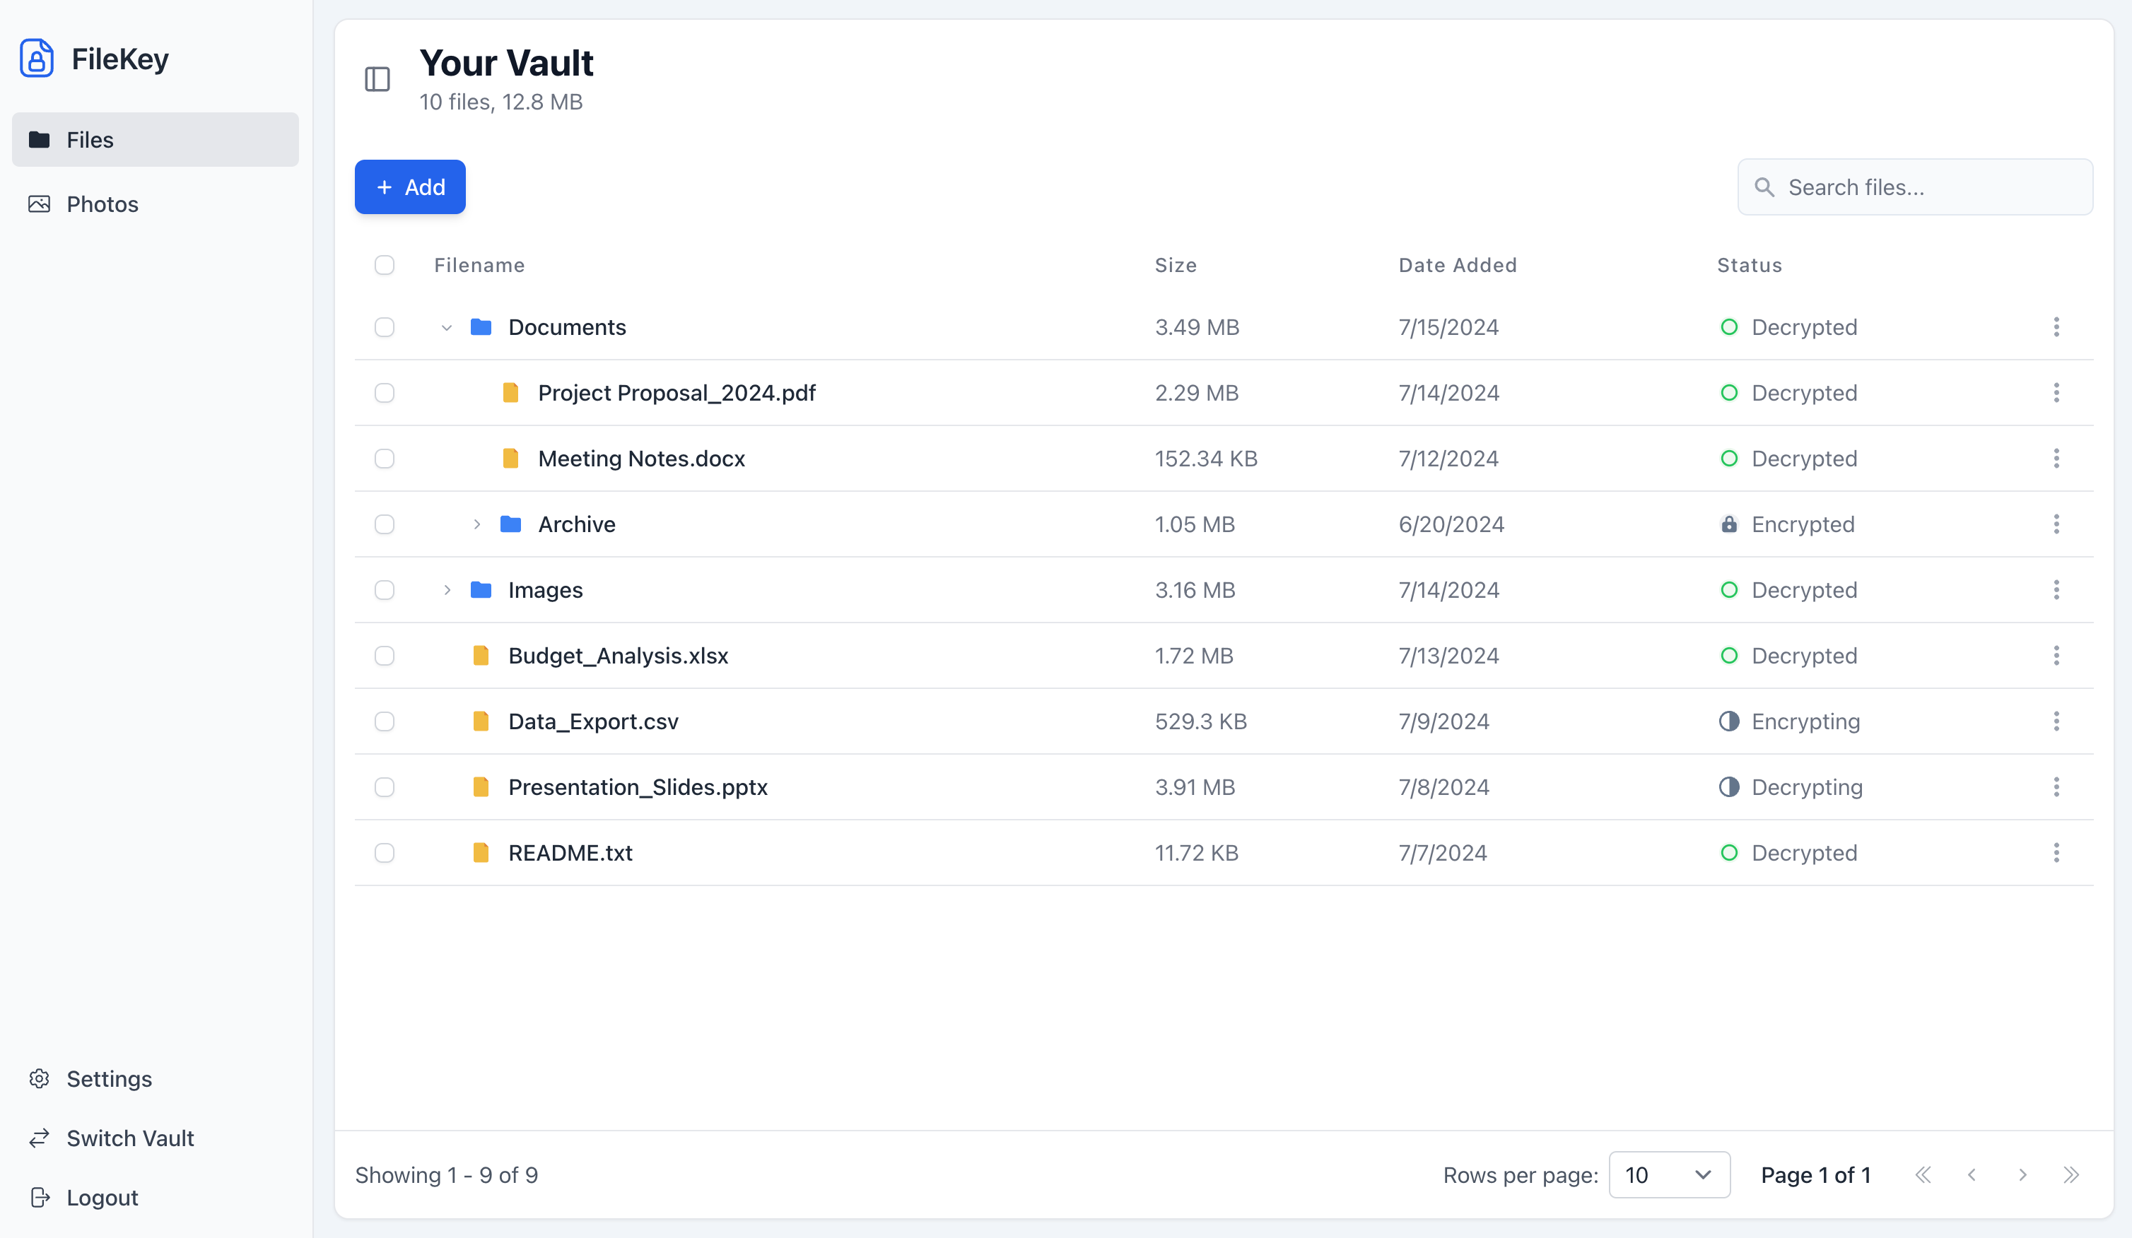Toggle the sidebar panel icon

click(377, 79)
